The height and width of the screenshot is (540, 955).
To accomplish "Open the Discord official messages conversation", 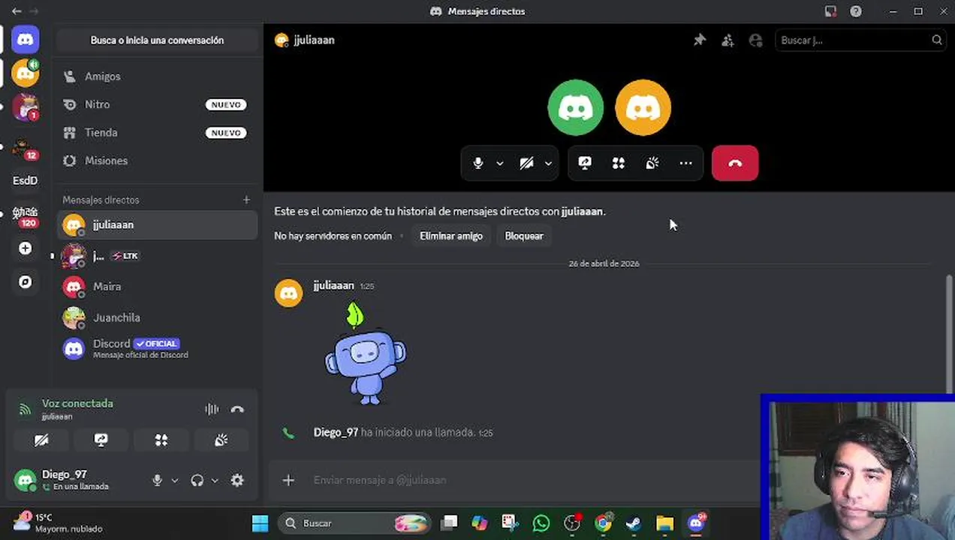I will tap(157, 349).
